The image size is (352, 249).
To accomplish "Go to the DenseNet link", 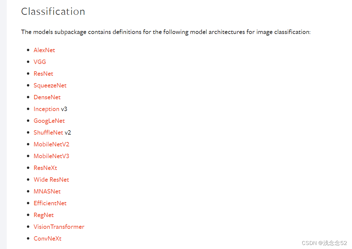I will pyautogui.click(x=47, y=97).
